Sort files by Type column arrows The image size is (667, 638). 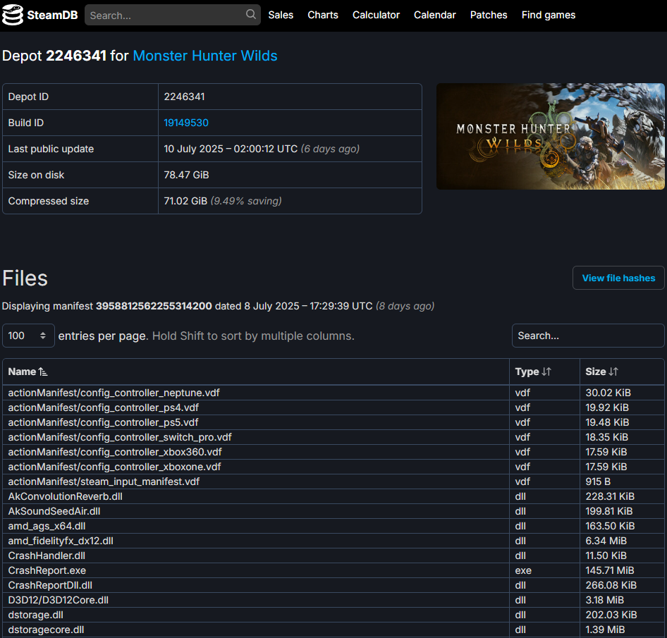[x=546, y=372]
